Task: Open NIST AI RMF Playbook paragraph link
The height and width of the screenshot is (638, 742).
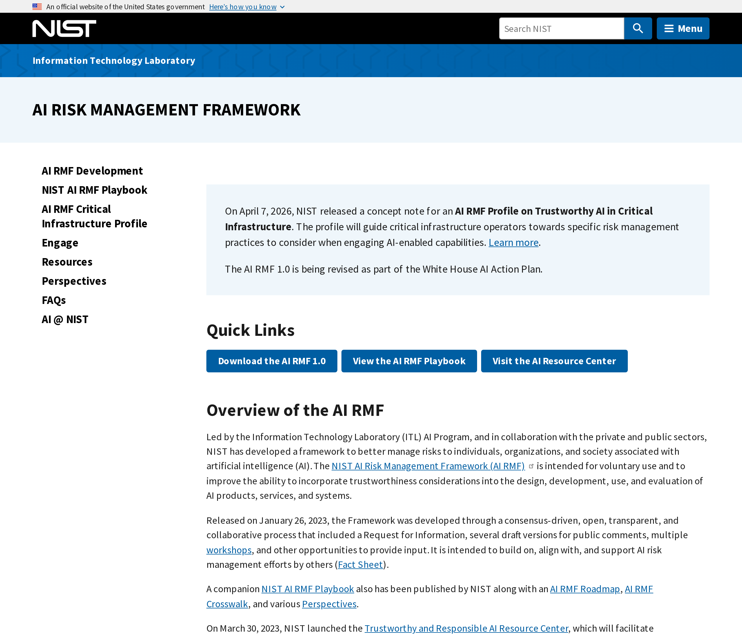Action: (x=308, y=589)
